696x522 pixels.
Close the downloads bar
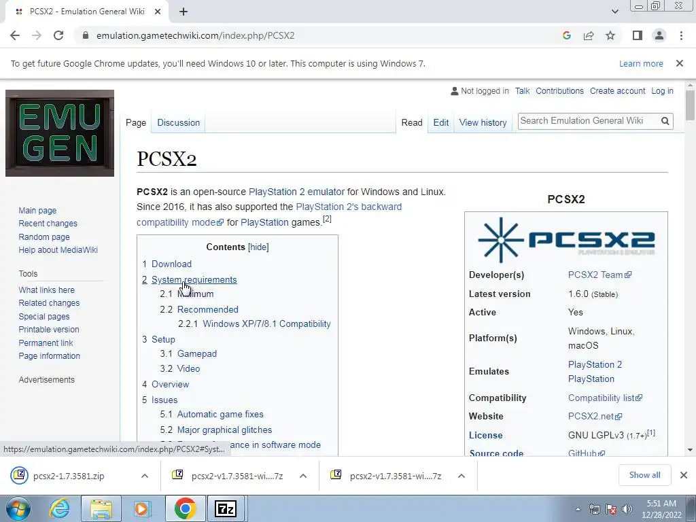pyautogui.click(x=684, y=475)
